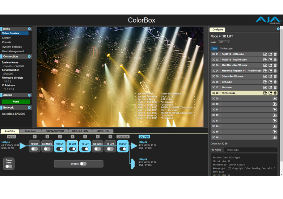Toggle node 1 1D LUT switch
This screenshot has height=199, width=283.
[34, 149]
